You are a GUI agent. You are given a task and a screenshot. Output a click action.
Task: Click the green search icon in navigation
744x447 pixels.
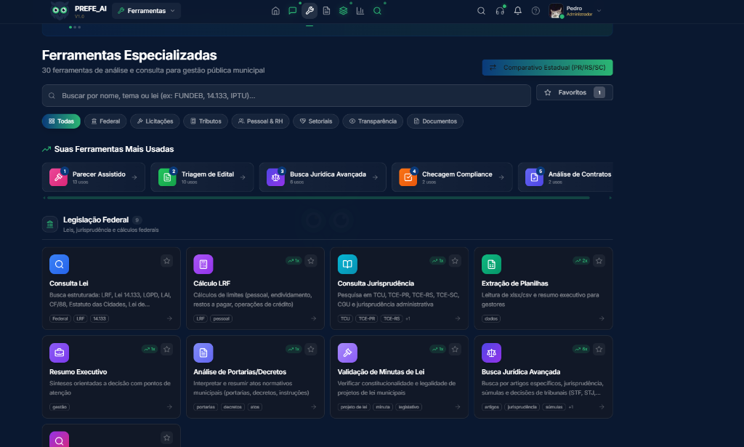click(377, 10)
